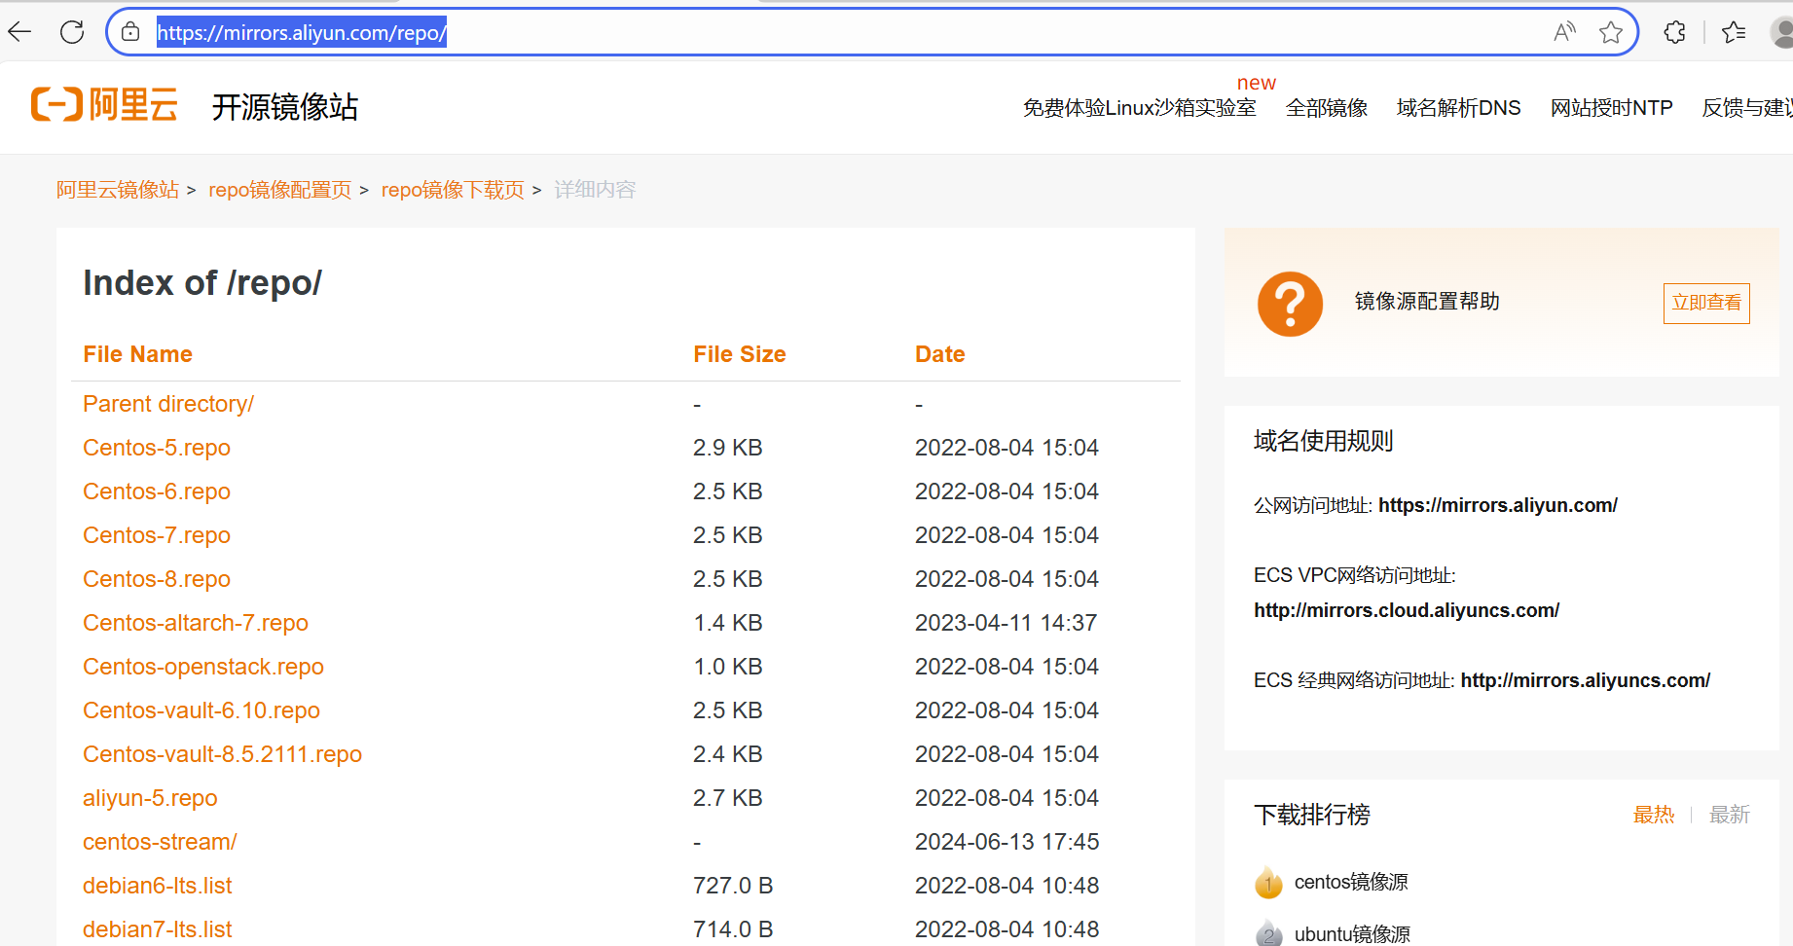Download Centos-7.repo file
Viewport: 1793px width, 946px height.
(x=157, y=535)
